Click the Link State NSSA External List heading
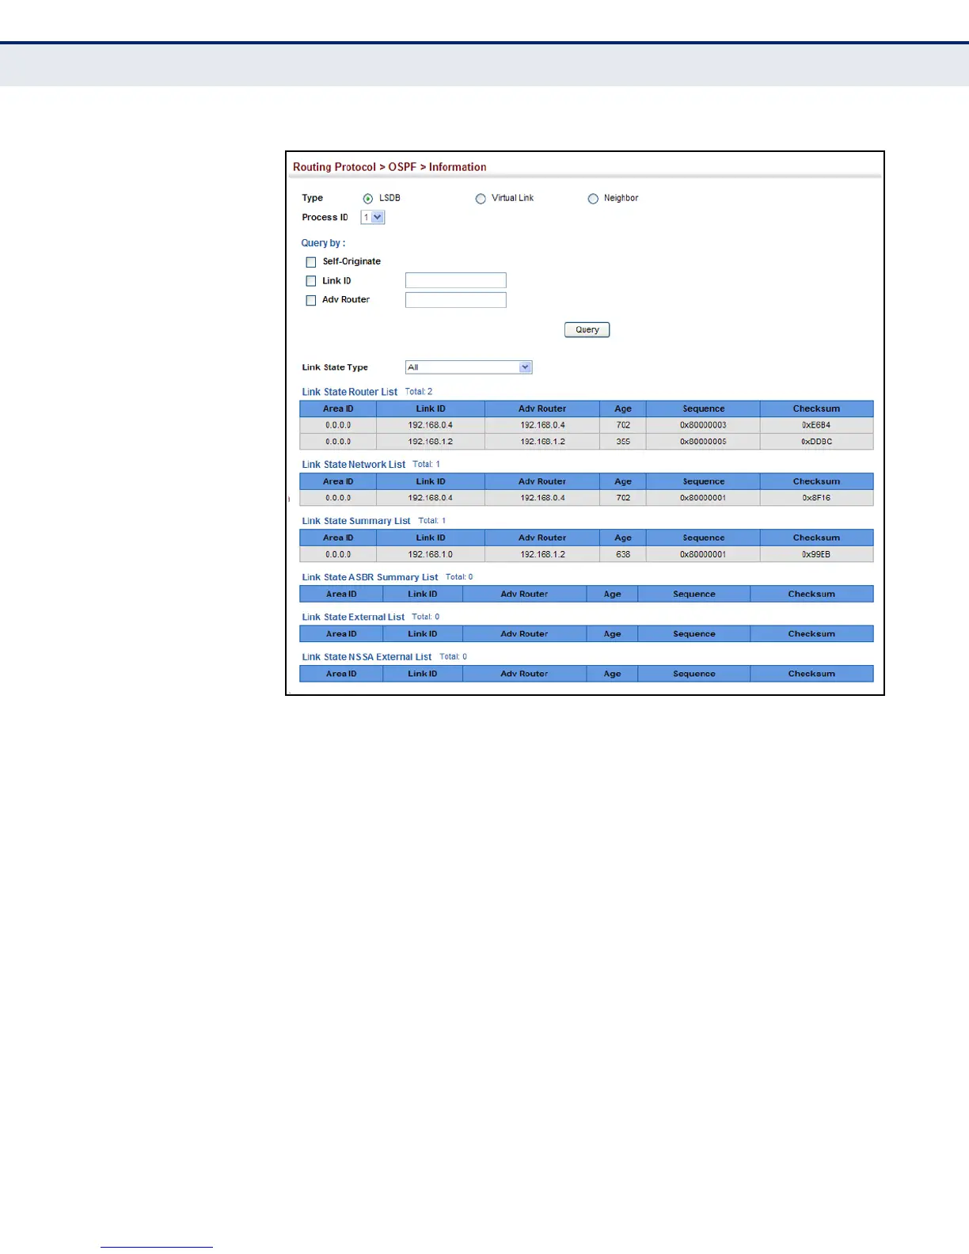The height and width of the screenshot is (1254, 969). point(367,657)
